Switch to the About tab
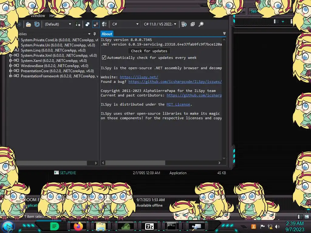Viewport: 311px width, 233px height. pyautogui.click(x=107, y=34)
